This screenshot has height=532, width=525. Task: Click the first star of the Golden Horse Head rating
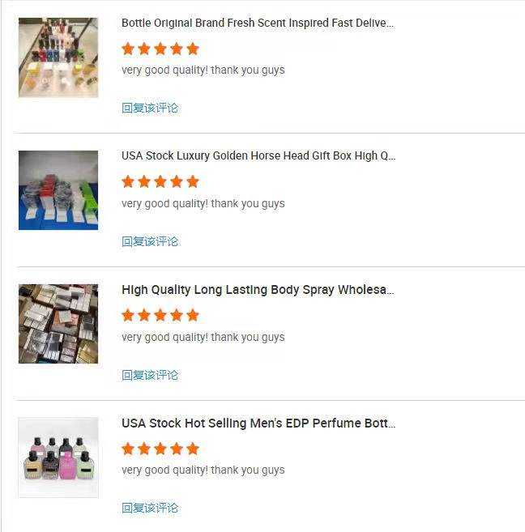point(128,181)
